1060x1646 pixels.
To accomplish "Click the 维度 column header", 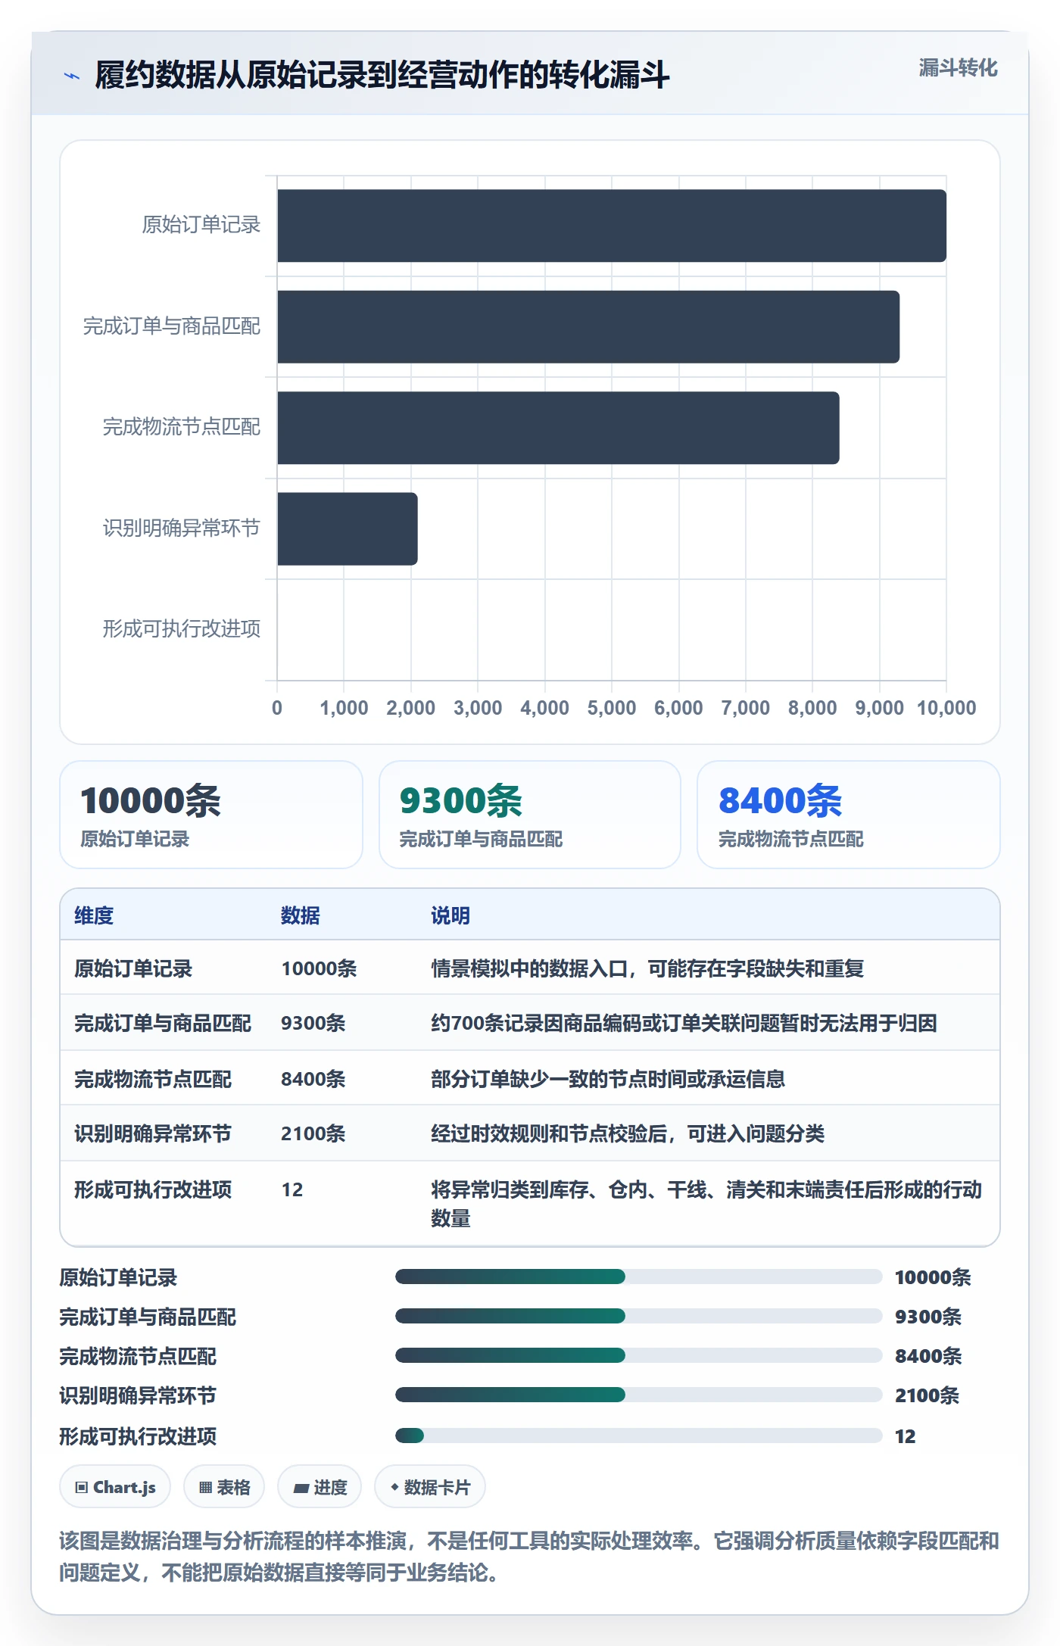I will [94, 915].
